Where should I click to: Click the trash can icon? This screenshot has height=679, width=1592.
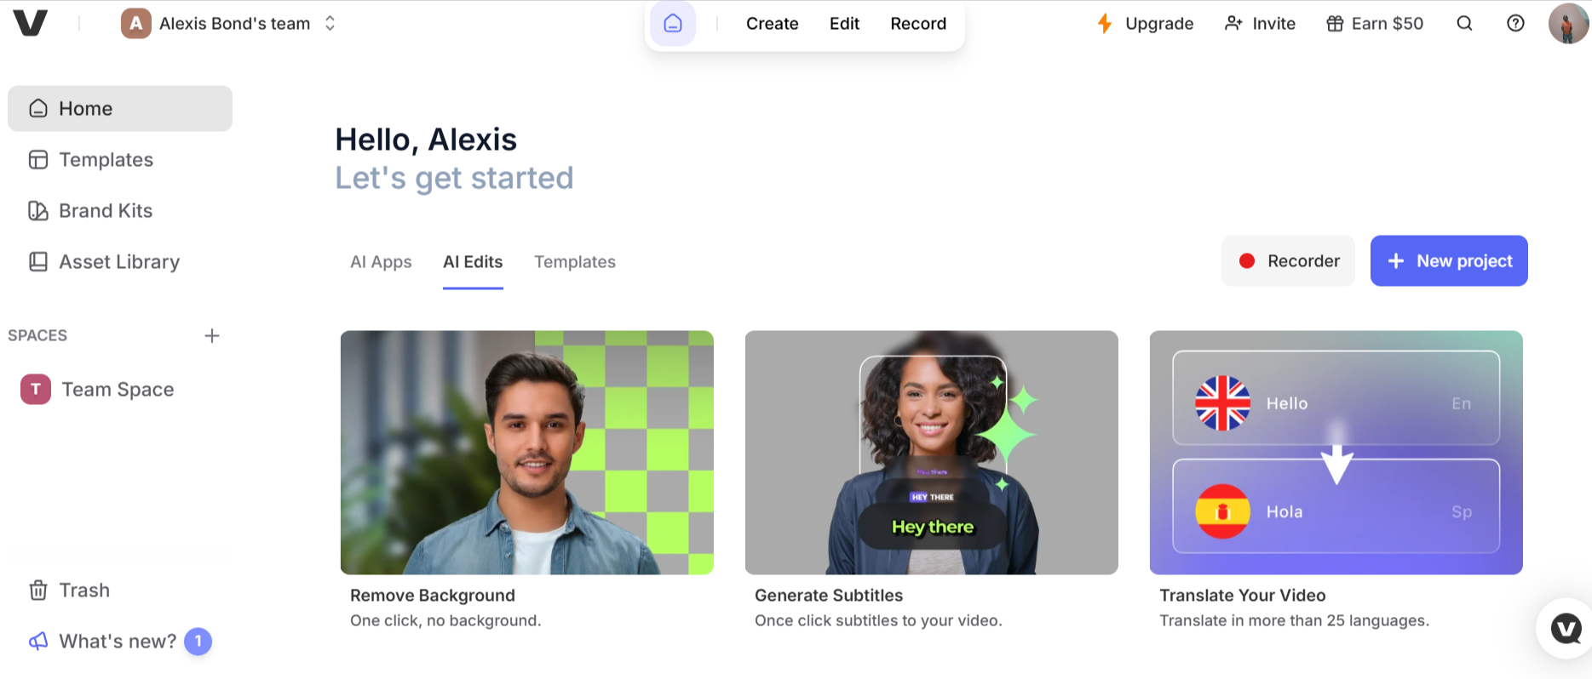[x=38, y=591]
